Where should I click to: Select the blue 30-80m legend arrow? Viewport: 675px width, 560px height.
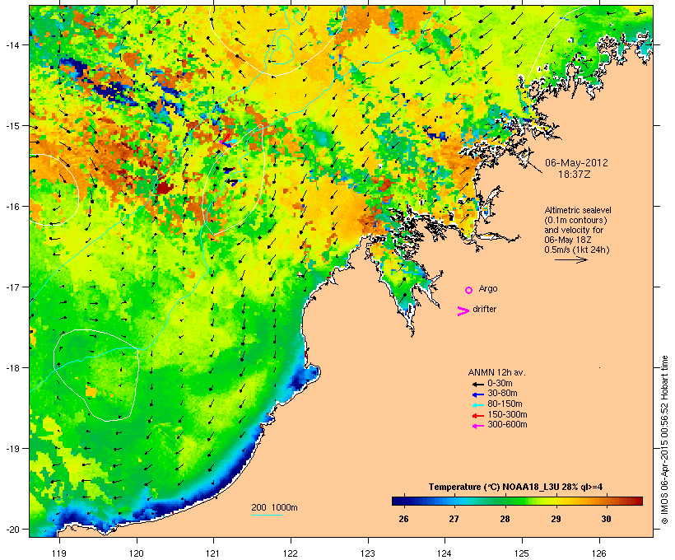pyautogui.click(x=478, y=394)
